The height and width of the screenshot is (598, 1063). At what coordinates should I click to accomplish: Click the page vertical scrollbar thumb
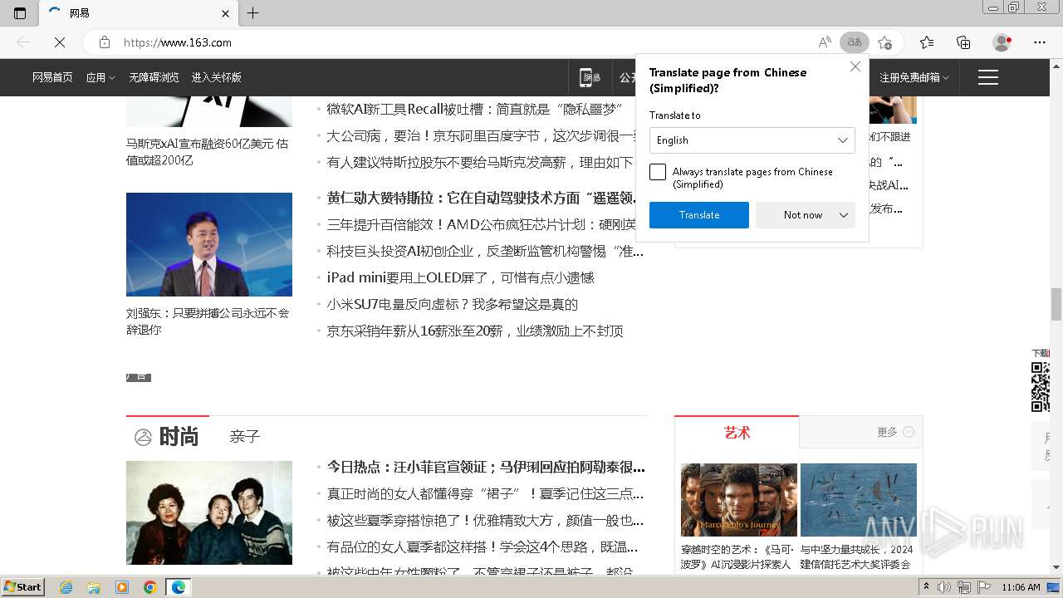1056,304
